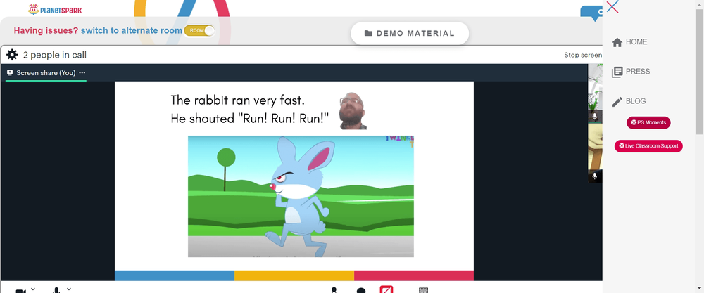Open the DEMO MATERIAL button

(x=410, y=33)
